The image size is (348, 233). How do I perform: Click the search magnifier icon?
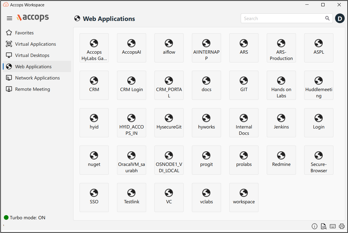tap(327, 18)
